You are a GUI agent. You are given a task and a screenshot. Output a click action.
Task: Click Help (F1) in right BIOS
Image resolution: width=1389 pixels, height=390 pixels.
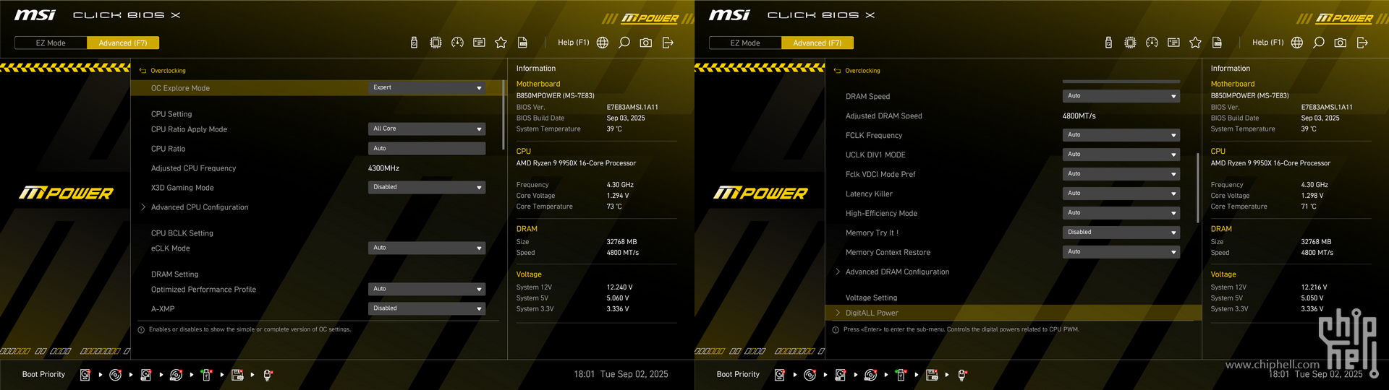(1268, 43)
